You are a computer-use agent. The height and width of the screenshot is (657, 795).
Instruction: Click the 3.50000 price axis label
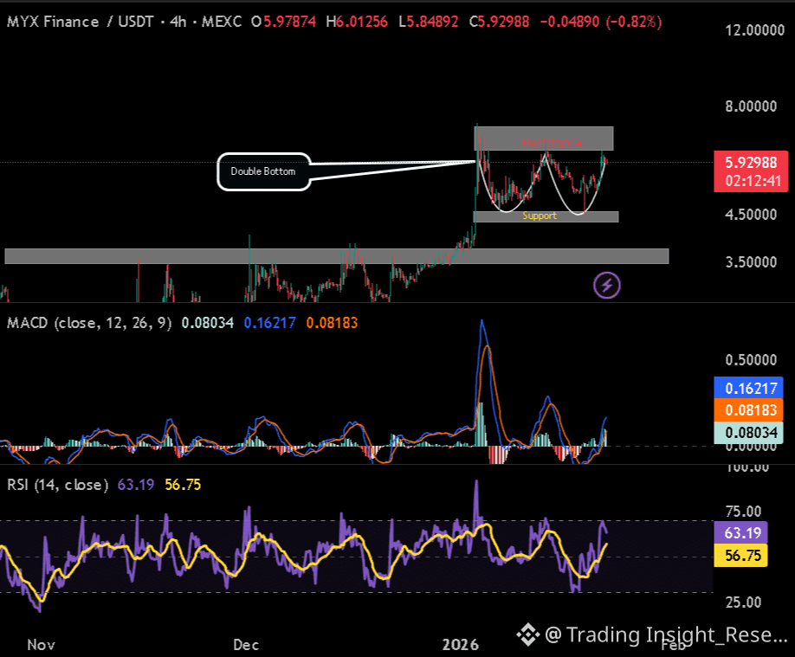click(x=751, y=262)
